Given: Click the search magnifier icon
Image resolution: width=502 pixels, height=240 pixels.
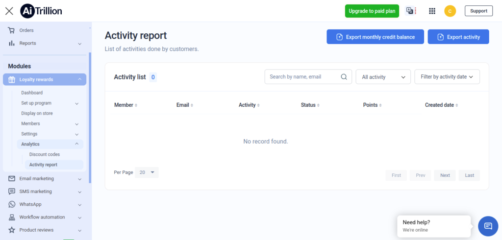Looking at the screenshot, I should [x=344, y=77].
